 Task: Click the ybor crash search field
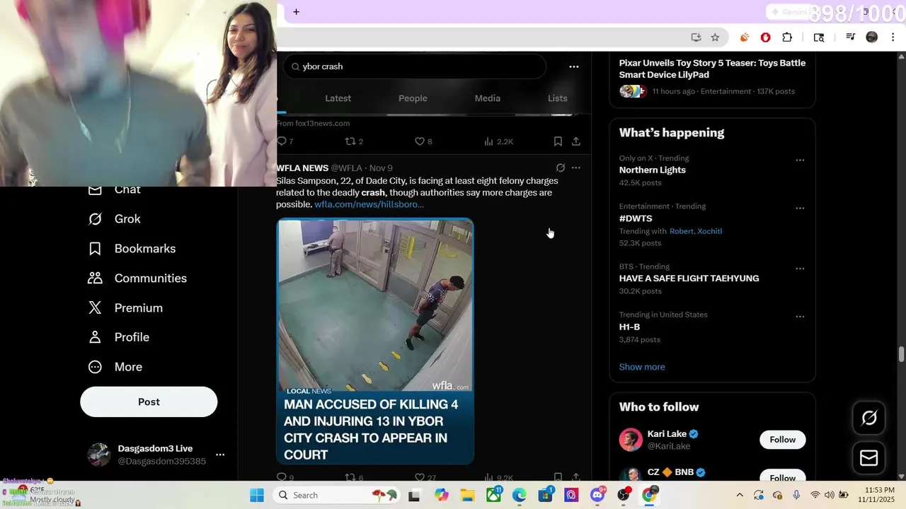pyautogui.click(x=415, y=66)
